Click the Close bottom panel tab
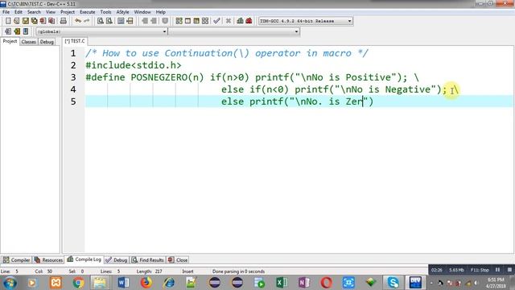The image size is (515, 290). pyautogui.click(x=178, y=259)
